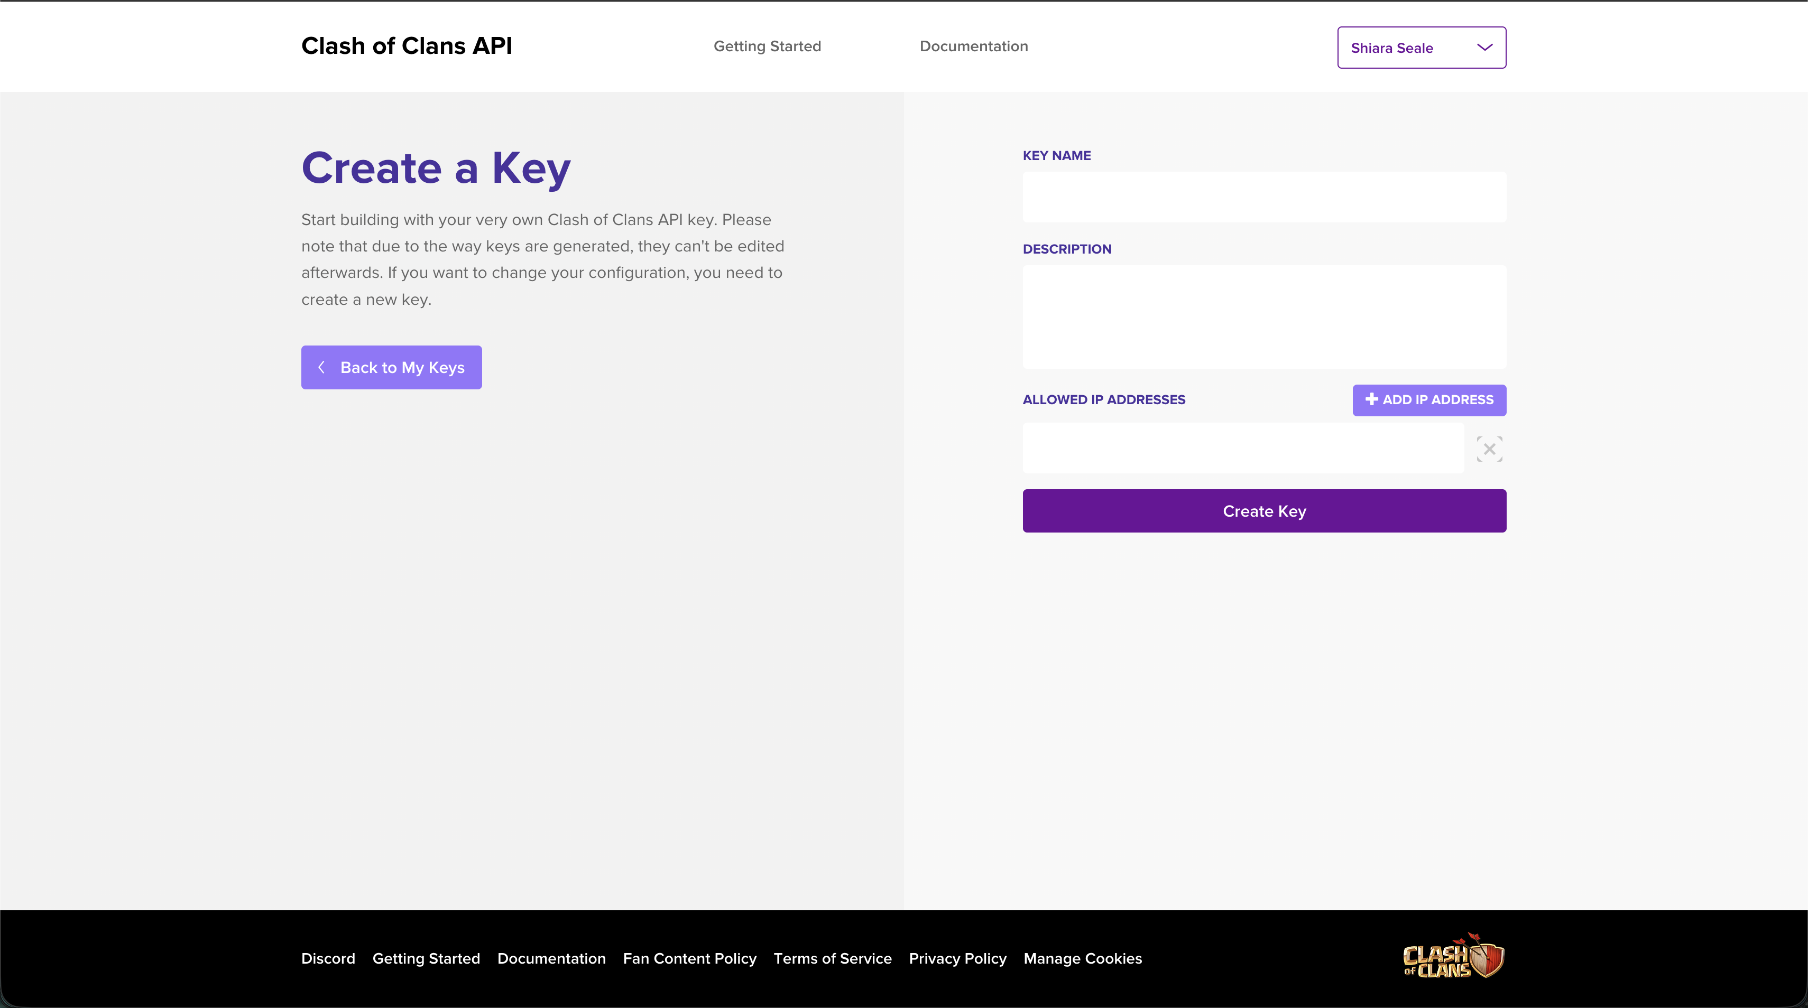The width and height of the screenshot is (1808, 1008).
Task: Click the 'ALLOWED IP ADDRESSES' label
Action: tap(1103, 400)
